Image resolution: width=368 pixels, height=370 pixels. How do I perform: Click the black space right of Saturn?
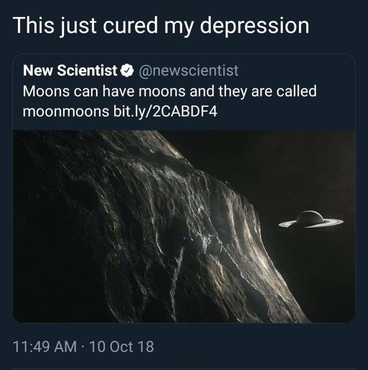(x=349, y=220)
